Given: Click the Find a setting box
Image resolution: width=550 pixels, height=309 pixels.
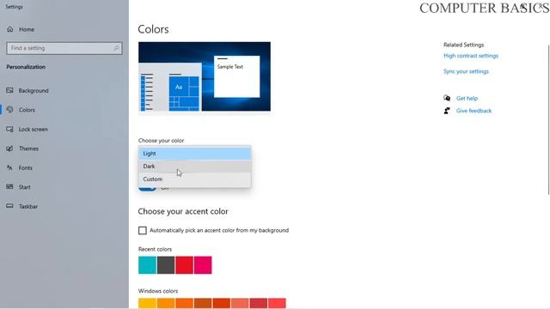Looking at the screenshot, I should coord(64,48).
